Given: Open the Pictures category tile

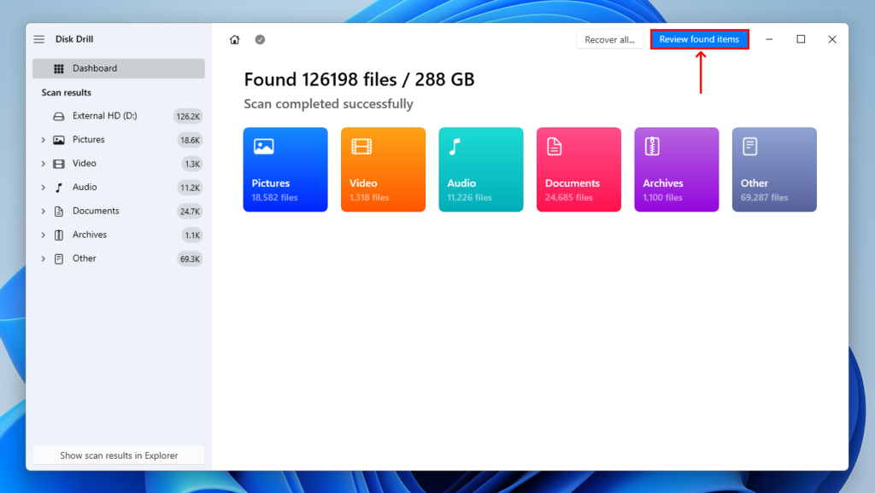Looking at the screenshot, I should click(x=285, y=169).
